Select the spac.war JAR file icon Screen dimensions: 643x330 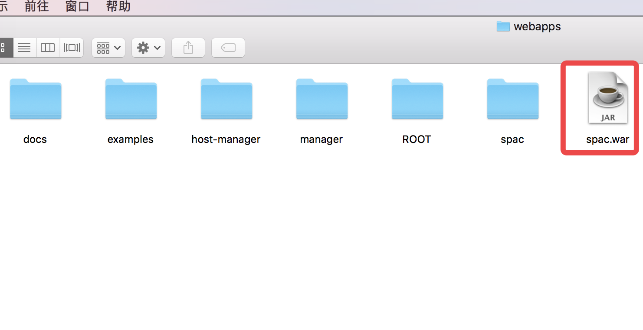[608, 98]
